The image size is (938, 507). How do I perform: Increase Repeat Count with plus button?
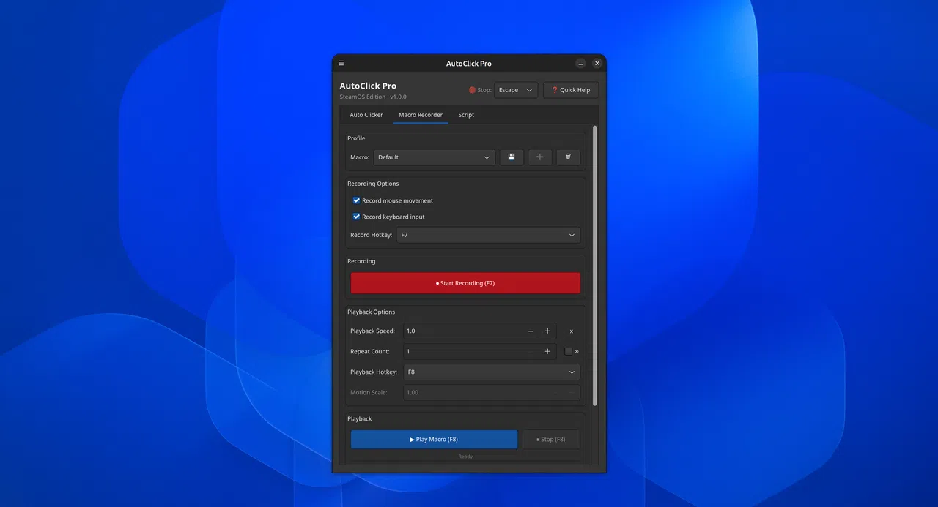547,352
